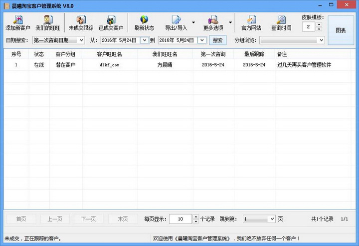Click the 图表 chart button
359x246 pixels.
coord(341,30)
